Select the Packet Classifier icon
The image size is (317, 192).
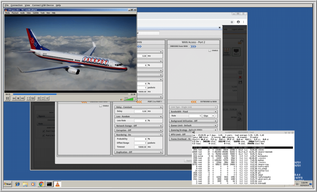tap(226, 52)
